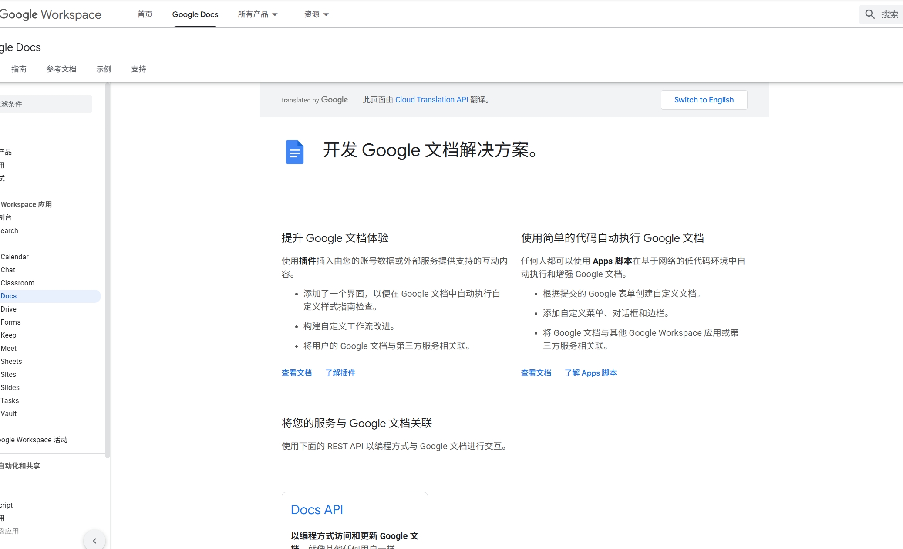Go to the 首页 tab
This screenshot has height=549, width=903.
(145, 14)
